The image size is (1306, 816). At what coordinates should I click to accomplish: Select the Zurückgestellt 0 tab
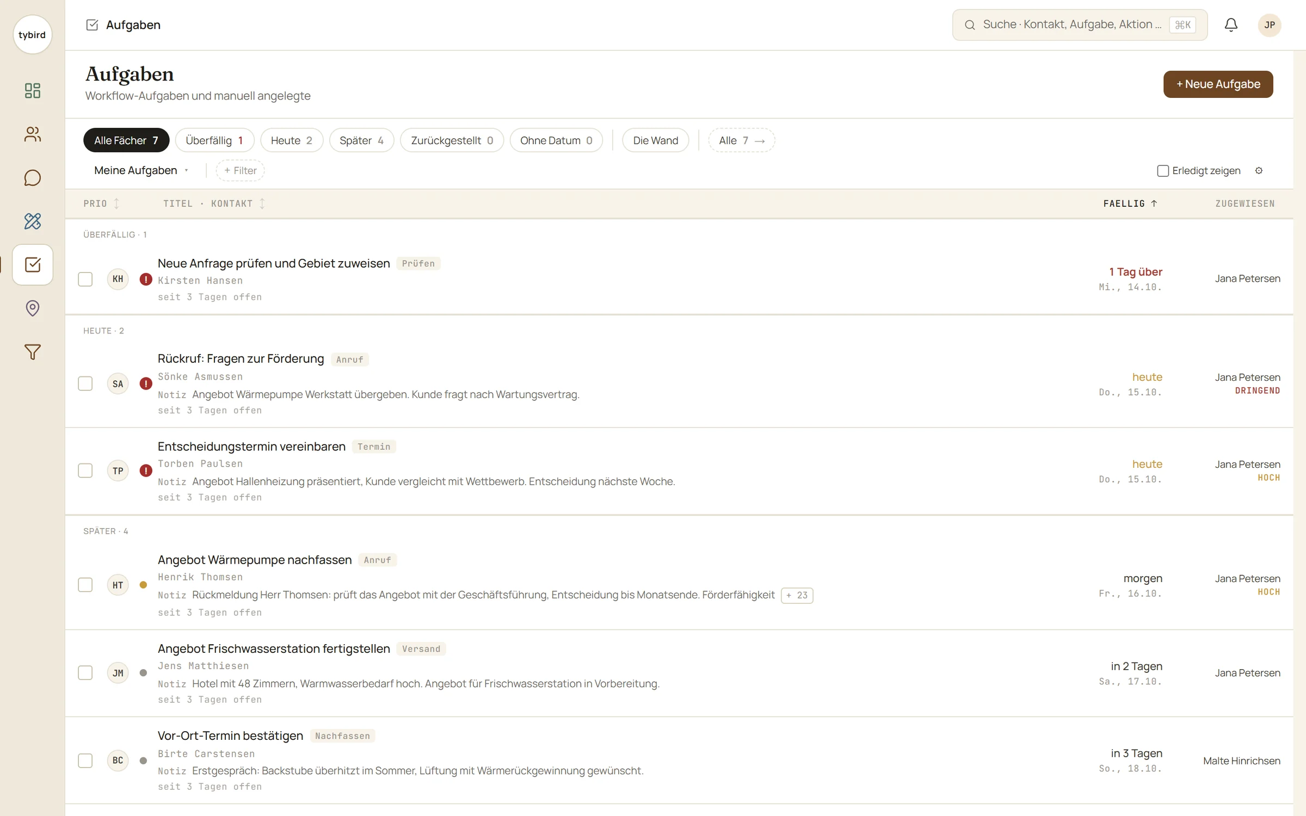coord(452,140)
